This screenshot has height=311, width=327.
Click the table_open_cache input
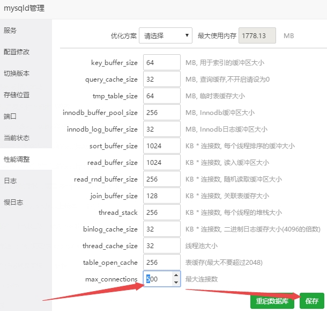pos(162,262)
